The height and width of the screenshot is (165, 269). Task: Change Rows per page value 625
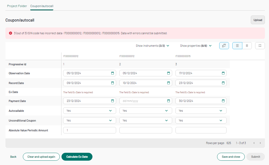pos(229,143)
